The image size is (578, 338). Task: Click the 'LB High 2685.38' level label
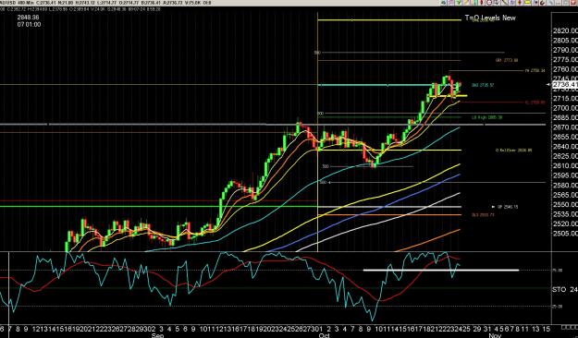pos(486,117)
